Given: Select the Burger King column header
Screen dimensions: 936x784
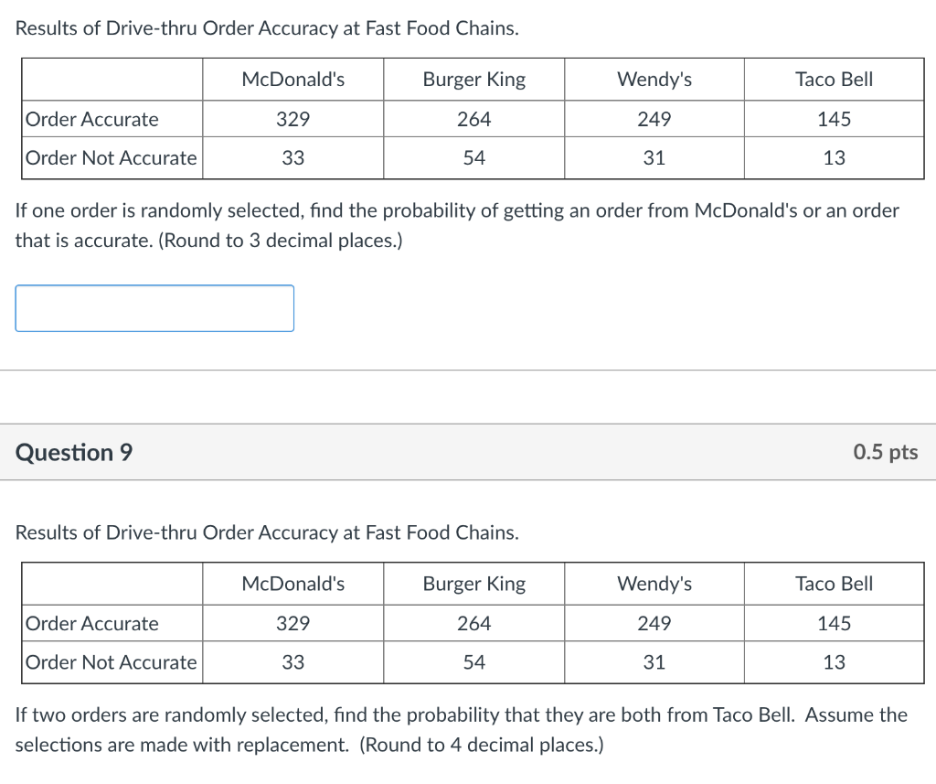Looking at the screenshot, I should pos(473,79).
